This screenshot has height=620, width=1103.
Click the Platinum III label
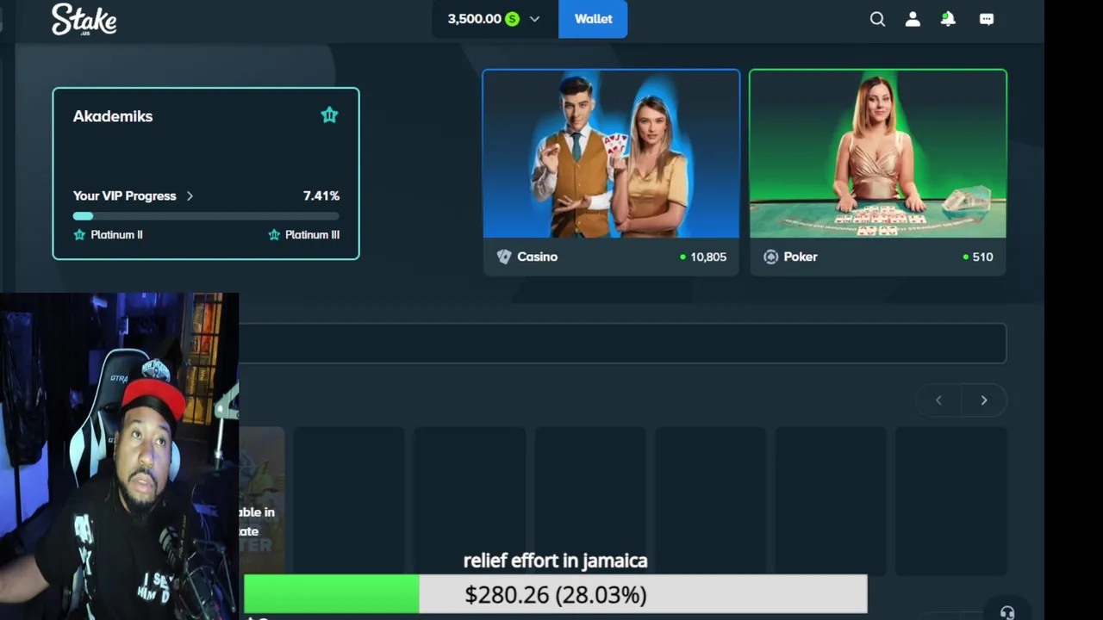point(312,234)
